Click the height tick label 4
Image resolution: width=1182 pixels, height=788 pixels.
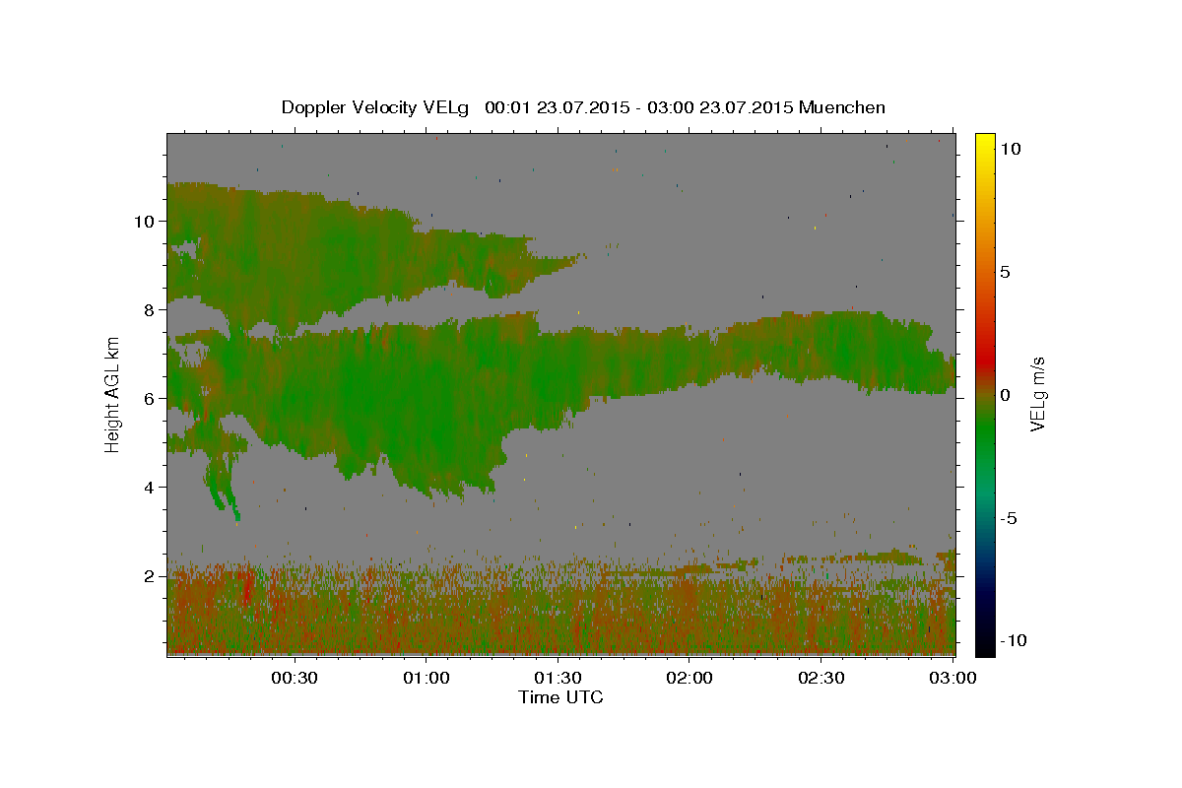tap(147, 487)
